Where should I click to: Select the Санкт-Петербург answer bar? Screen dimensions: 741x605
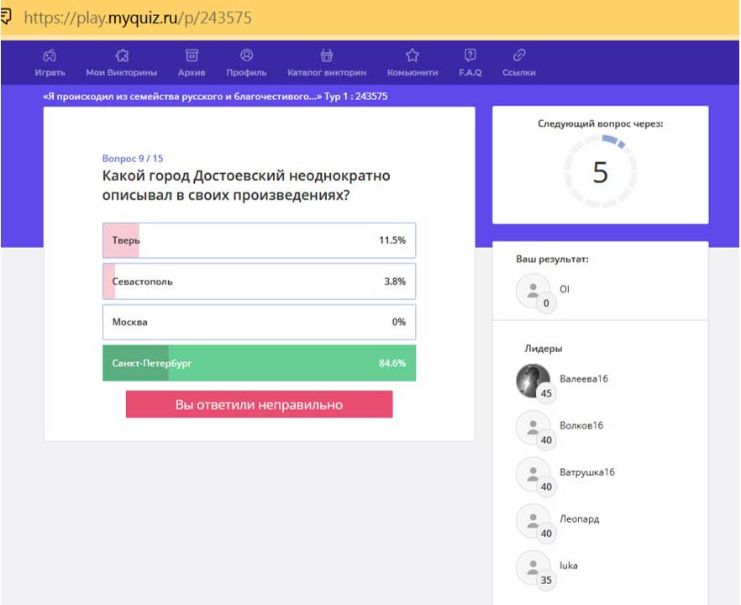point(259,363)
